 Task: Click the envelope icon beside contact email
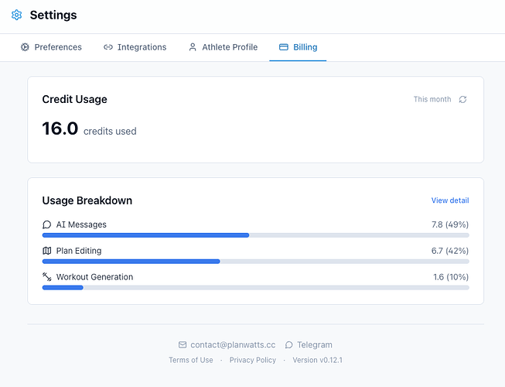(x=183, y=344)
